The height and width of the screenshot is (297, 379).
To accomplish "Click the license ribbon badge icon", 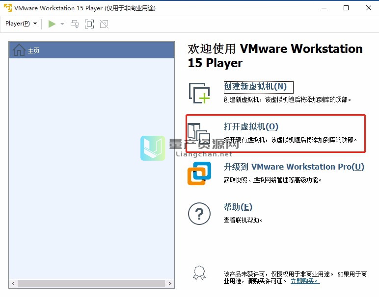I will [199, 273].
